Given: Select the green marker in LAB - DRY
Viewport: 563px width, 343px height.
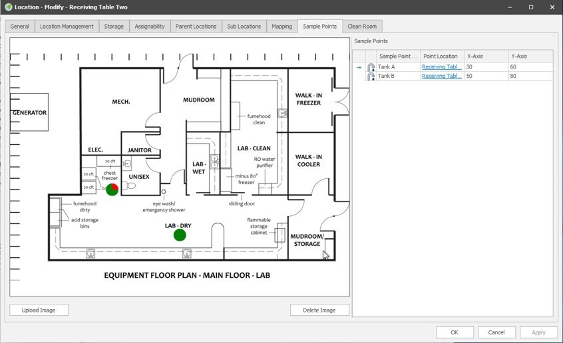Looking at the screenshot, I should [180, 235].
